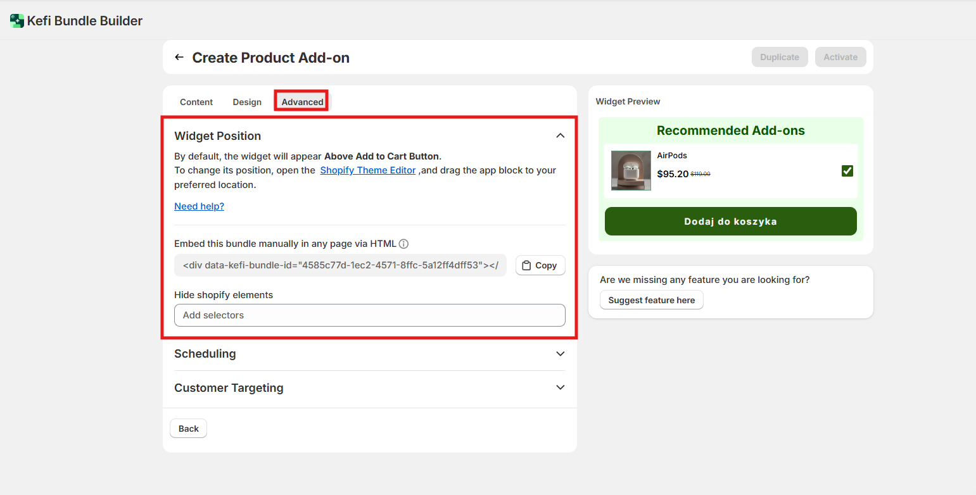Screen dimensions: 976x495
Task: Click the embed code text box
Action: (340, 265)
